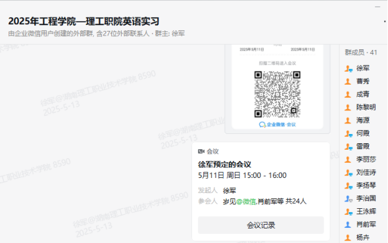Minimize the chat window
This screenshot has height=243, width=388.
[377, 7]
